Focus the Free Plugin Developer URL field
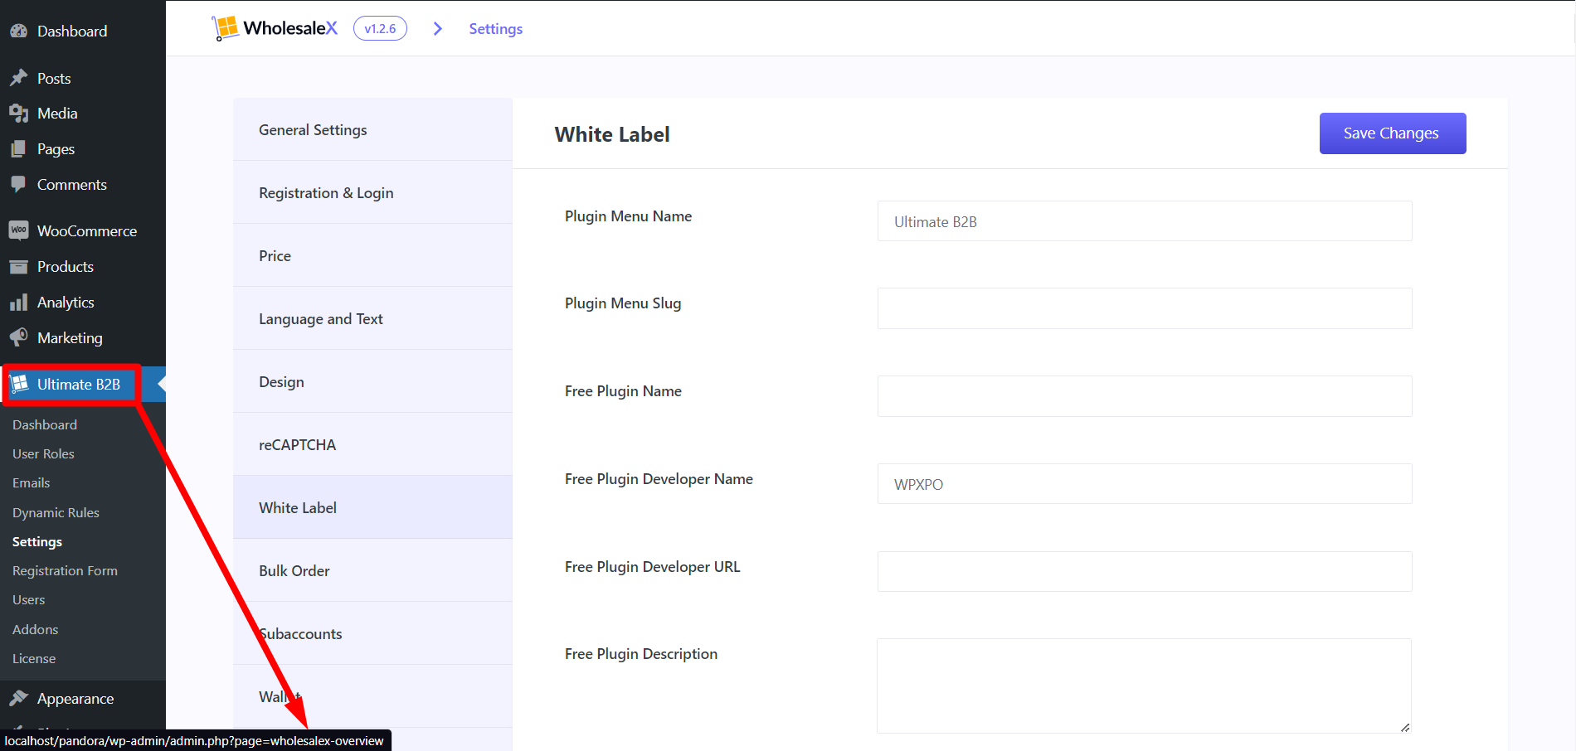Viewport: 1576px width, 751px height. (1145, 571)
